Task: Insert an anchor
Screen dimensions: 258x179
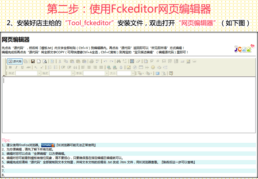Action: 121,67
